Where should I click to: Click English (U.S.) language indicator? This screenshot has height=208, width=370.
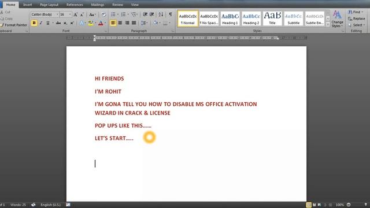50,205
